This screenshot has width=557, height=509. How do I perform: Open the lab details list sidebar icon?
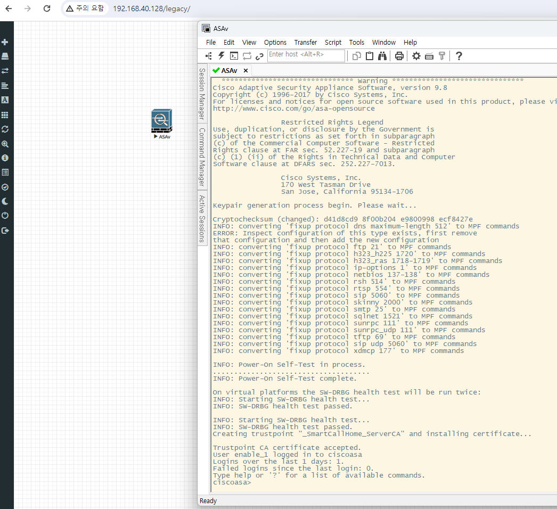click(x=5, y=173)
